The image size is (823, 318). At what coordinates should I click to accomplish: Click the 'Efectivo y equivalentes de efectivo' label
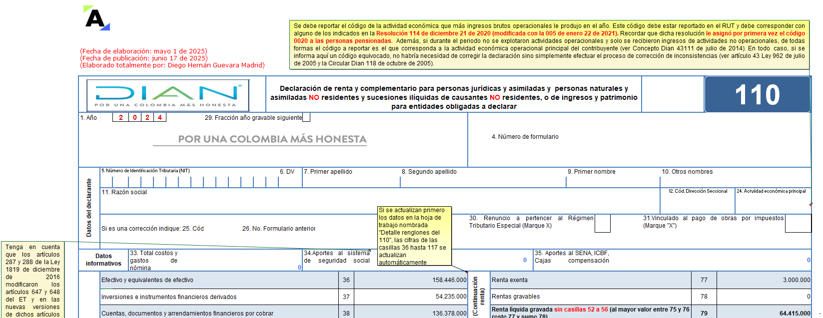pyautogui.click(x=147, y=280)
